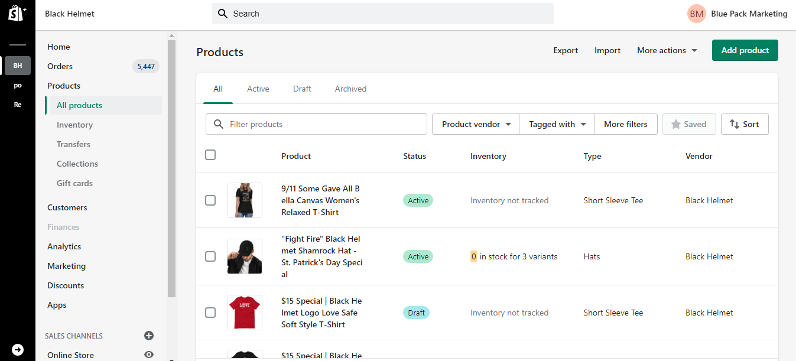Switch to the Draft tab
Screen dimensions: 796x361
click(x=302, y=89)
